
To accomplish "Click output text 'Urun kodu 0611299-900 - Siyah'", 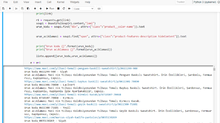I will pyautogui.click(x=46, y=72).
